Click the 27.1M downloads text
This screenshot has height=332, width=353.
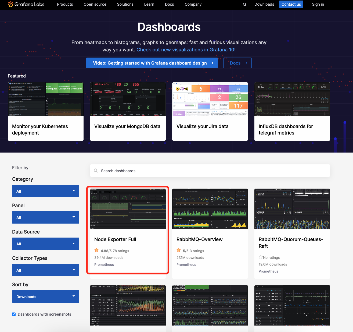click(190, 257)
